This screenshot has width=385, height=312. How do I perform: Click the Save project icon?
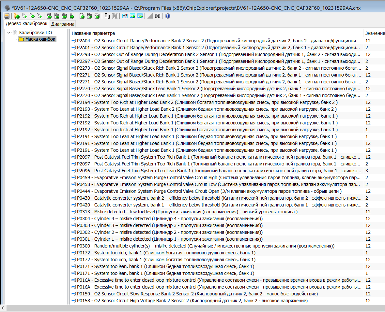7,16
